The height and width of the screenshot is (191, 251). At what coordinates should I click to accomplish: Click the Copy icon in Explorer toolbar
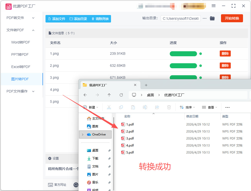(x=121, y=107)
